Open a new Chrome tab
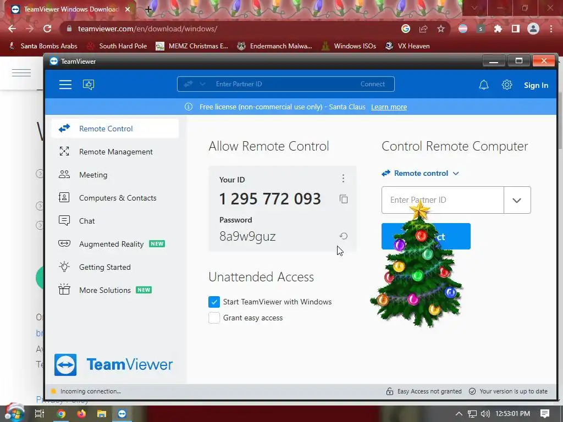Viewport: 563px width, 422px height. pos(148,9)
